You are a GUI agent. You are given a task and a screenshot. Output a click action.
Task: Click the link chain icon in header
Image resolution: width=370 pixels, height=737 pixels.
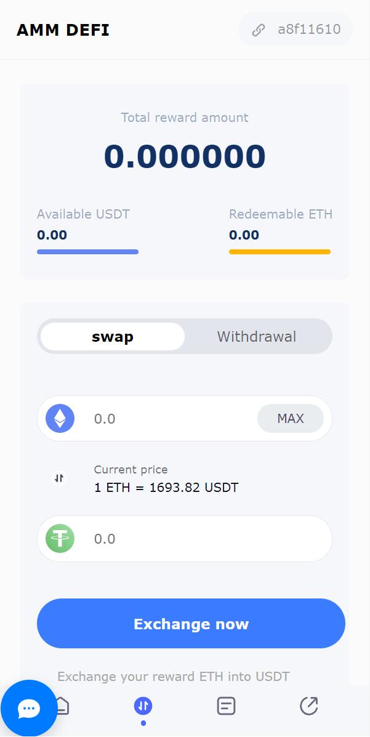tap(259, 30)
